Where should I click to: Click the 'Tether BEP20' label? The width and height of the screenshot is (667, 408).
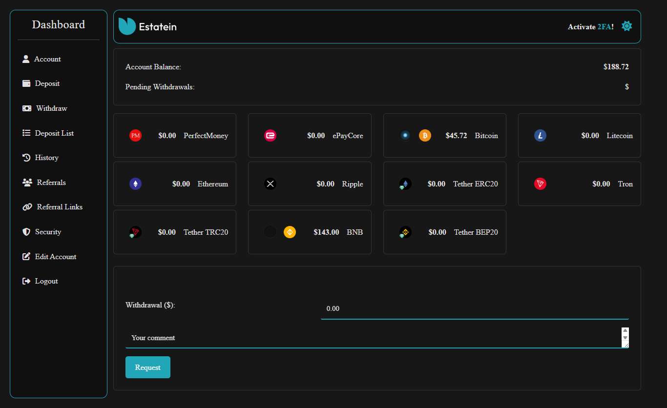(x=476, y=232)
